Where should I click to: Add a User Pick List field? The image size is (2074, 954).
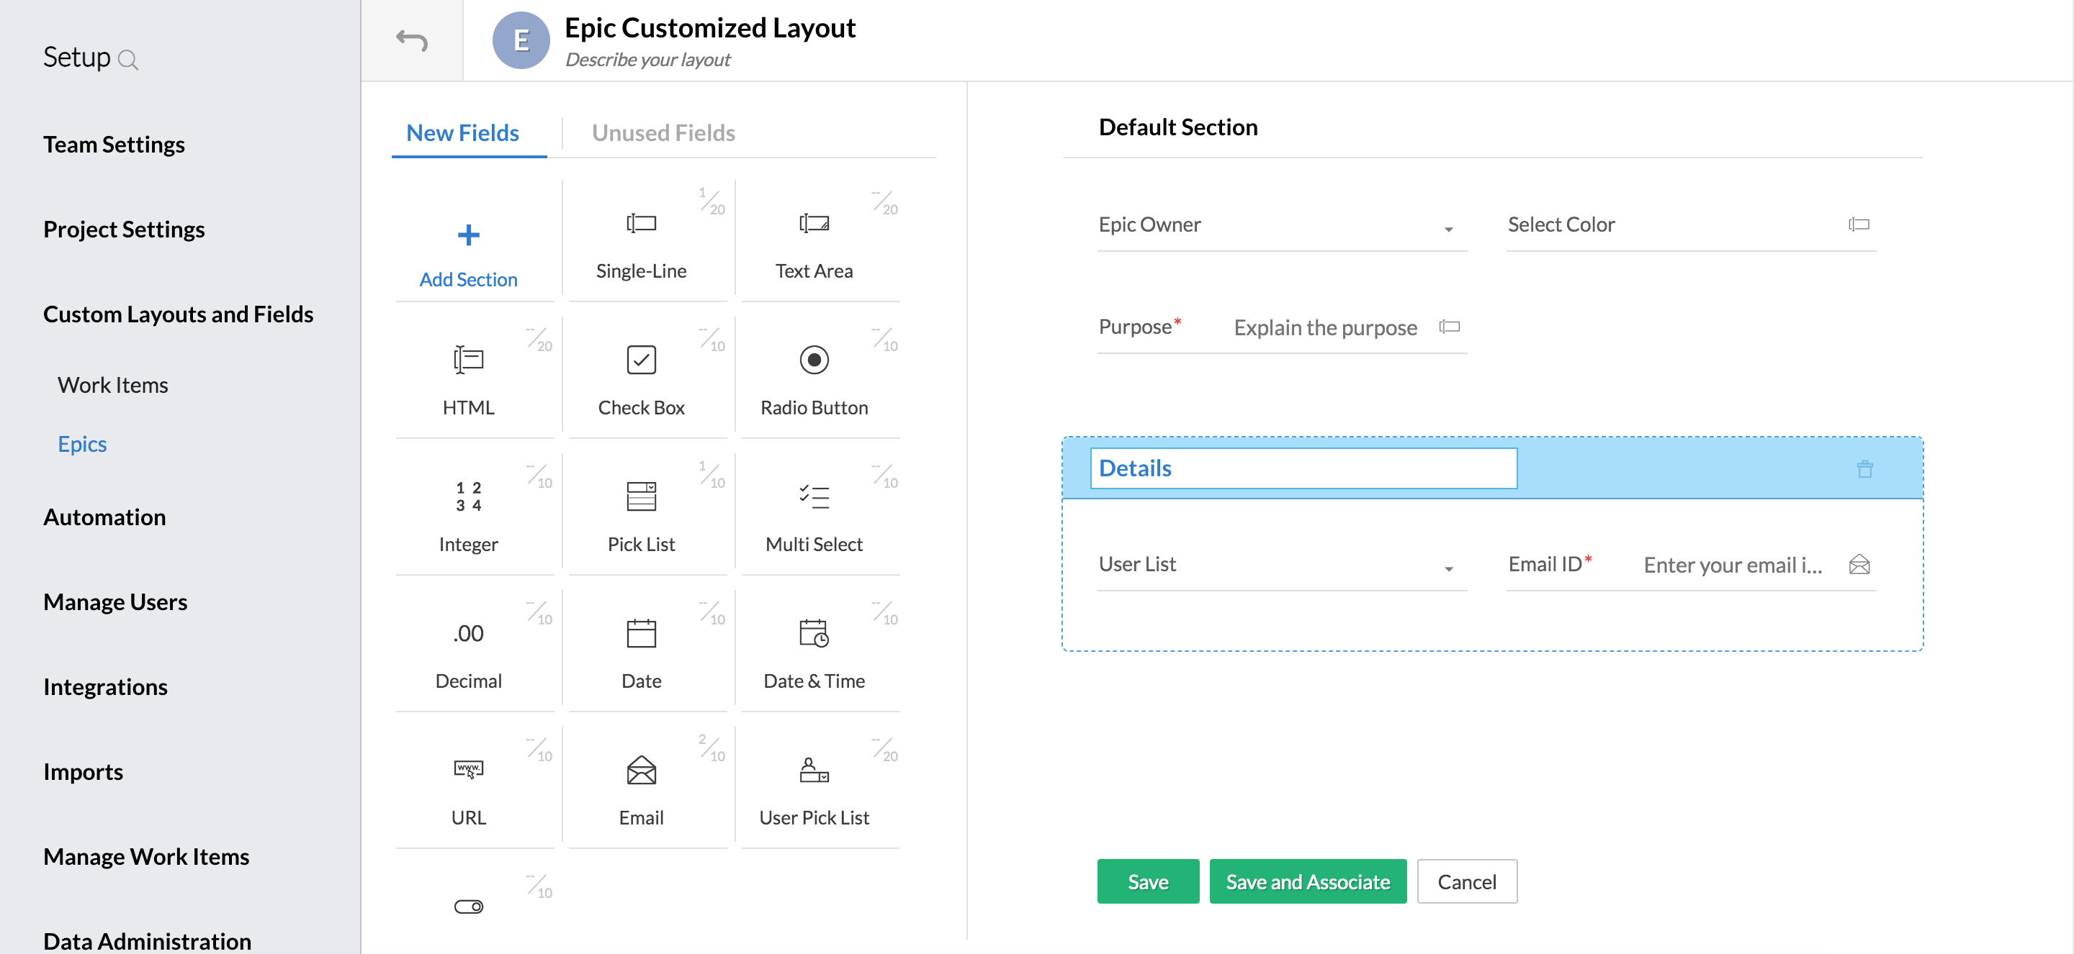[x=813, y=784]
